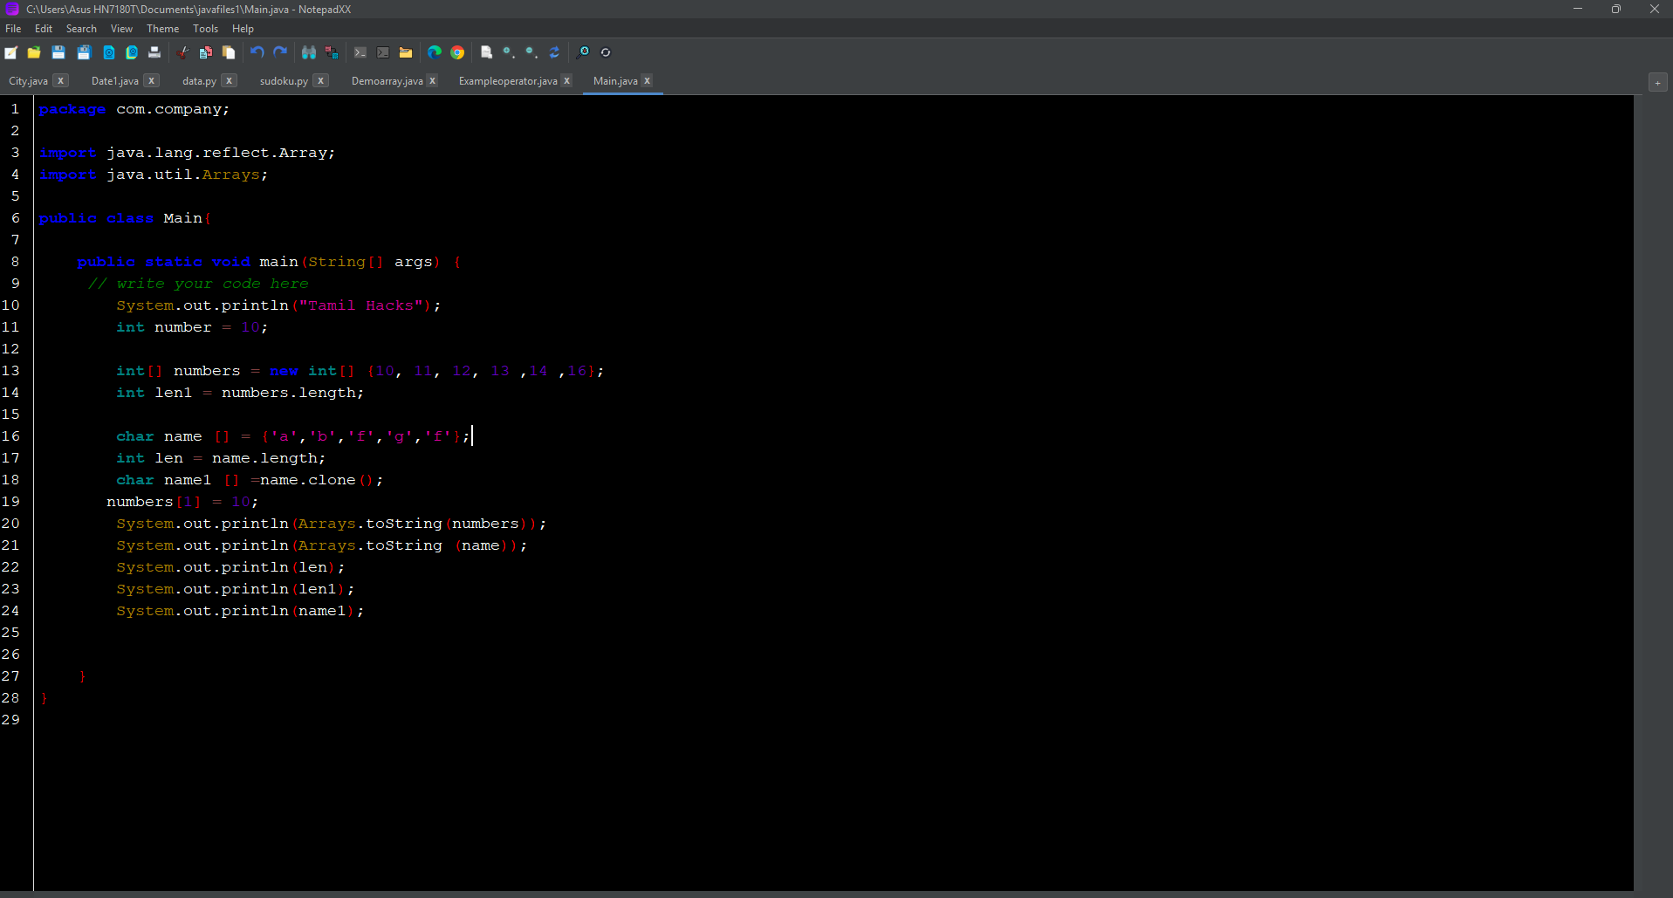The image size is (1673, 898).
Task: Click the blue sync arrows icon
Action: tap(554, 52)
